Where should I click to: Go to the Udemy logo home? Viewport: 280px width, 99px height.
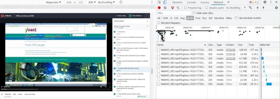pos(6,16)
